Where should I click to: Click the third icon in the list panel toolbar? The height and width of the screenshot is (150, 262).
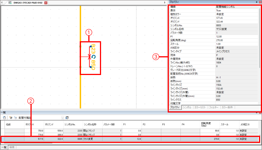click(15, 118)
